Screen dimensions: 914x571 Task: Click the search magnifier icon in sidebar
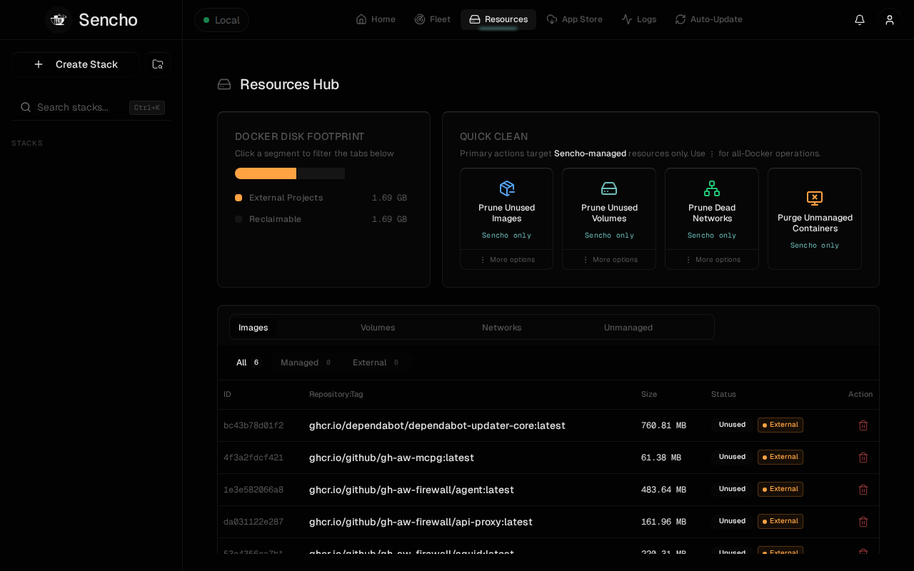click(x=26, y=107)
